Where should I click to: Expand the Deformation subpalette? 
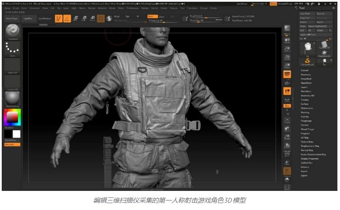[307, 108]
